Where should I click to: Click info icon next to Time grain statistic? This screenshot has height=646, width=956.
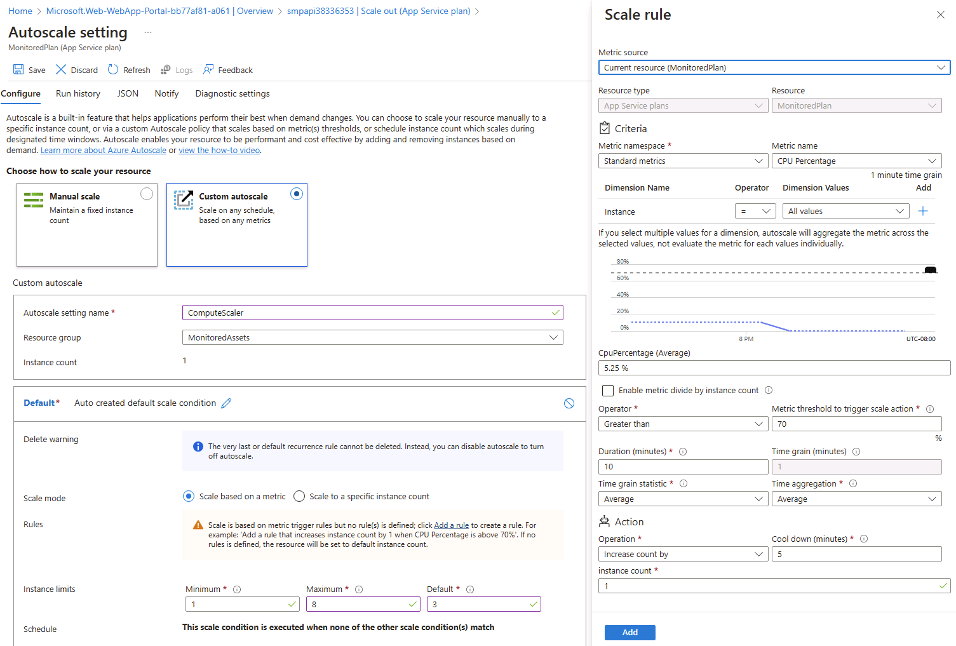(x=683, y=483)
